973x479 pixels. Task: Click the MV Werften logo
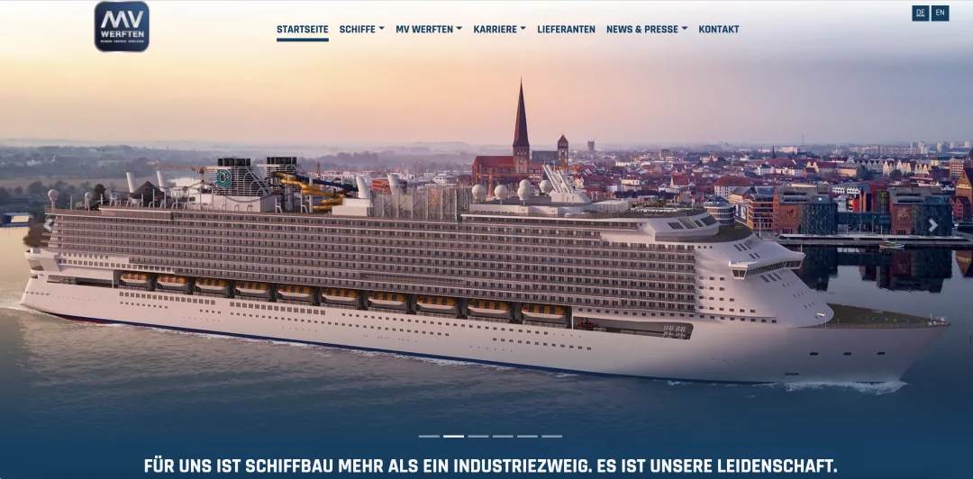point(122,26)
